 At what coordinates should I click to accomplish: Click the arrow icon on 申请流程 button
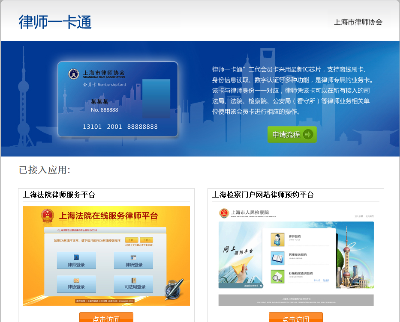tap(308, 134)
